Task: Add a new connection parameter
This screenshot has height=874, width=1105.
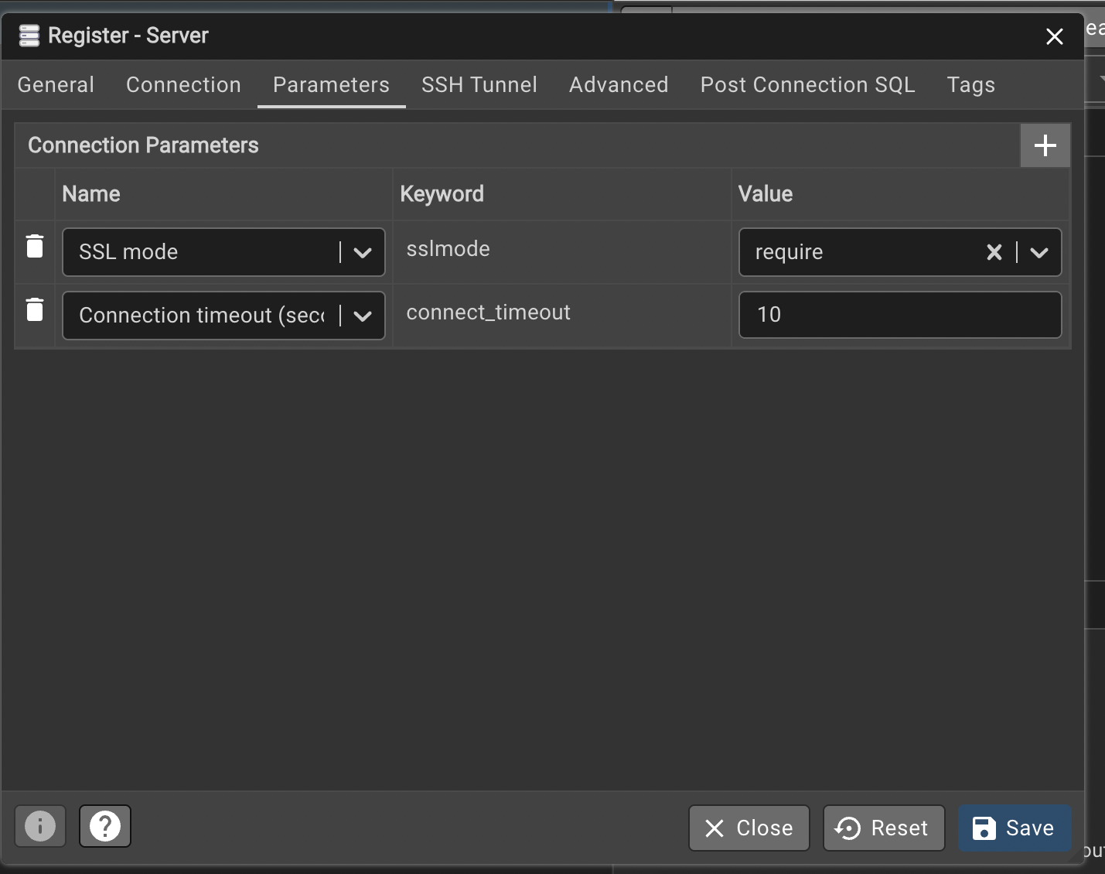Action: pos(1044,145)
